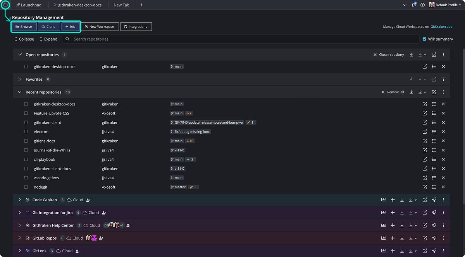Open the Default Profile dropdown
This screenshot has height=257, width=465.
click(x=446, y=5)
